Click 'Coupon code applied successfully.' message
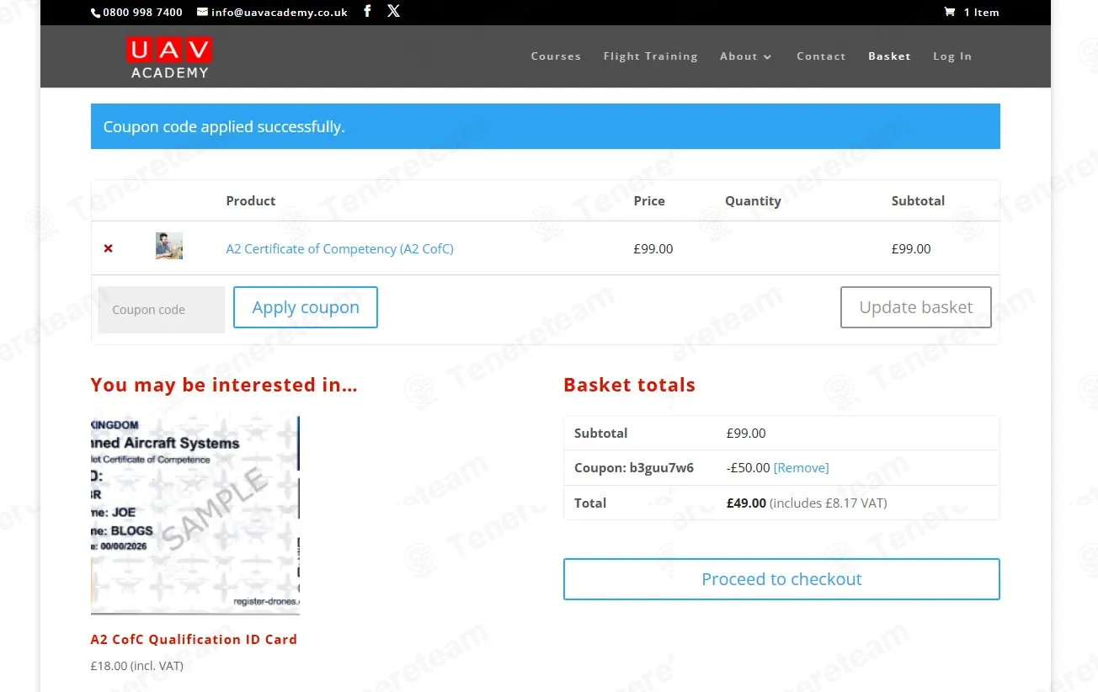Image resolution: width=1098 pixels, height=692 pixels. (x=224, y=127)
